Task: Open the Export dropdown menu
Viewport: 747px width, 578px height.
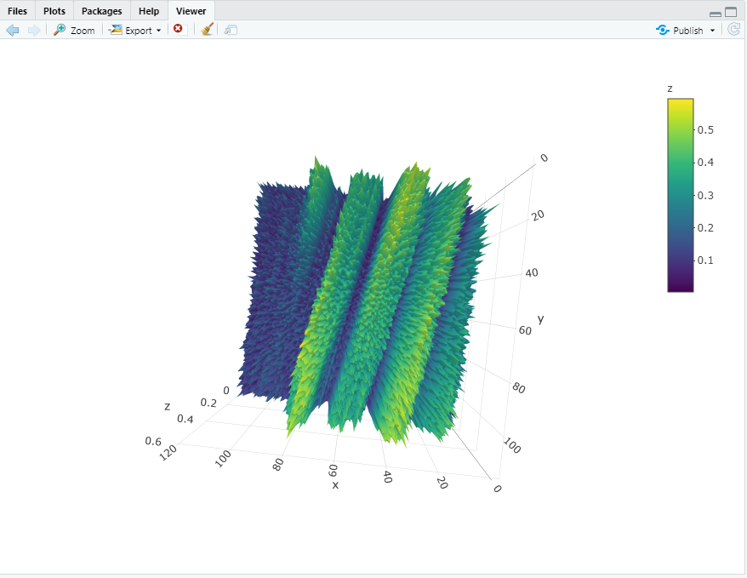Action: (158, 29)
